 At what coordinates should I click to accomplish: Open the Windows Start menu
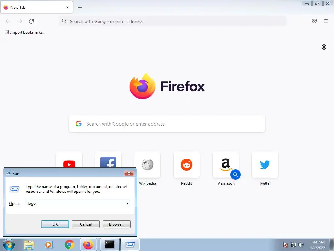pyautogui.click(x=9, y=244)
